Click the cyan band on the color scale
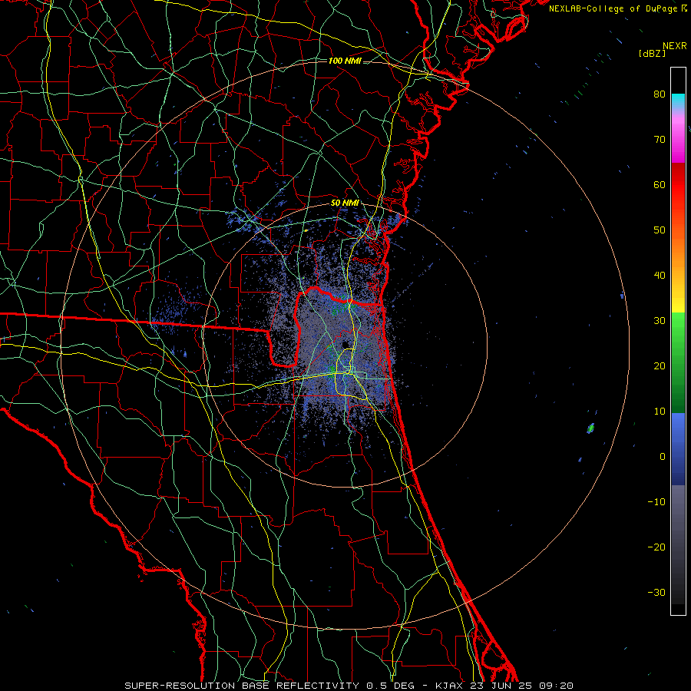Viewport: 691px width, 691px height. pos(678,101)
